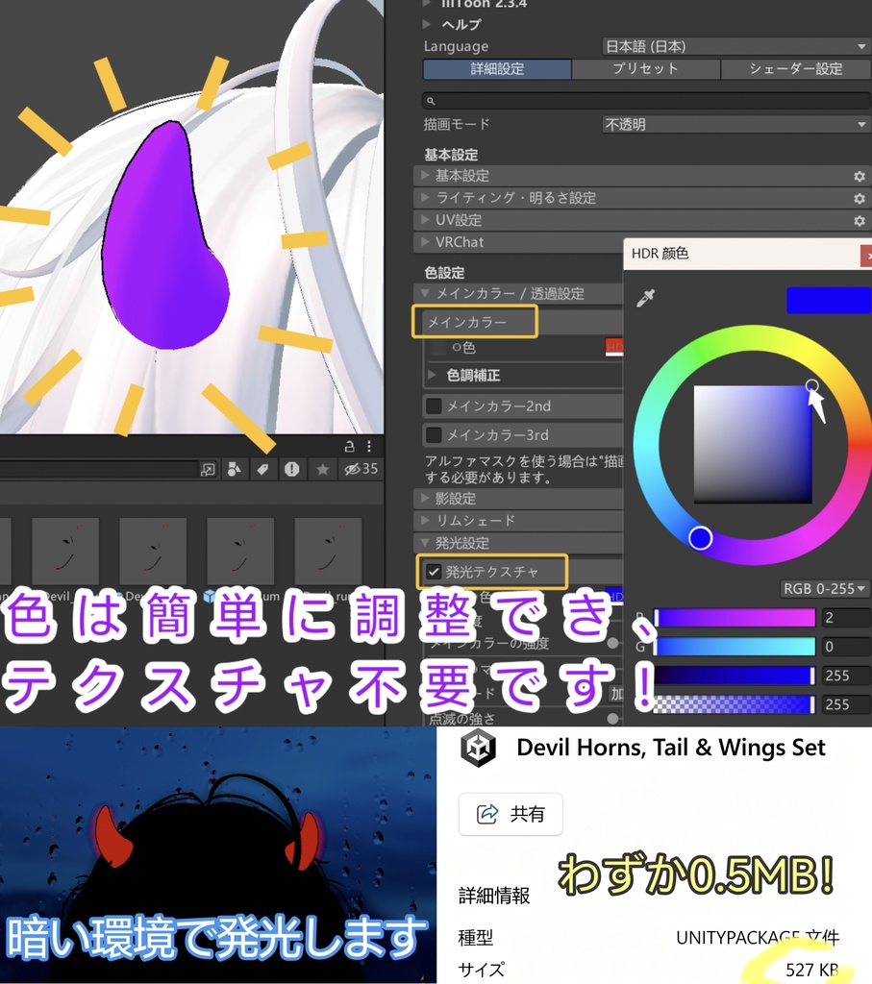Click the shader property search field
Viewport: 872px width, 984px height.
point(647,100)
